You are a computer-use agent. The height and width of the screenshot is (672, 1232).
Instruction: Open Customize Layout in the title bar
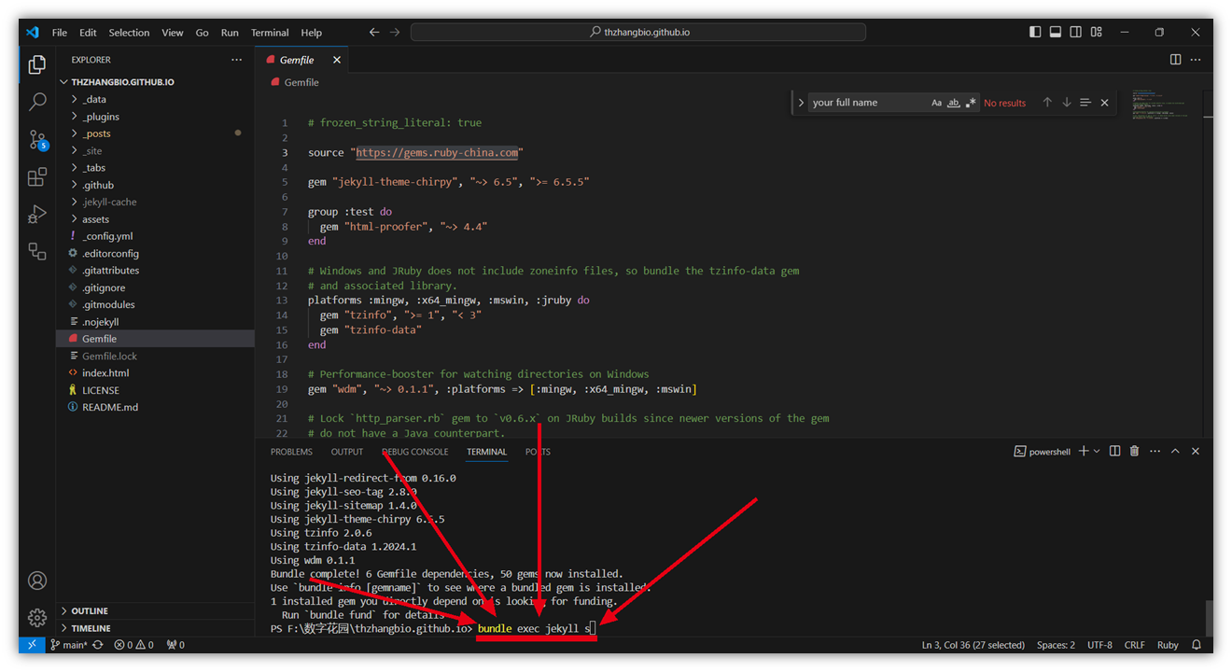click(x=1097, y=32)
